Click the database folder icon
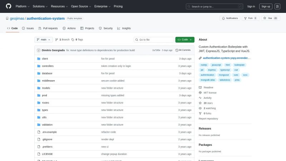Image resolution: width=286 pixels, height=161 pixels. click(x=39, y=73)
